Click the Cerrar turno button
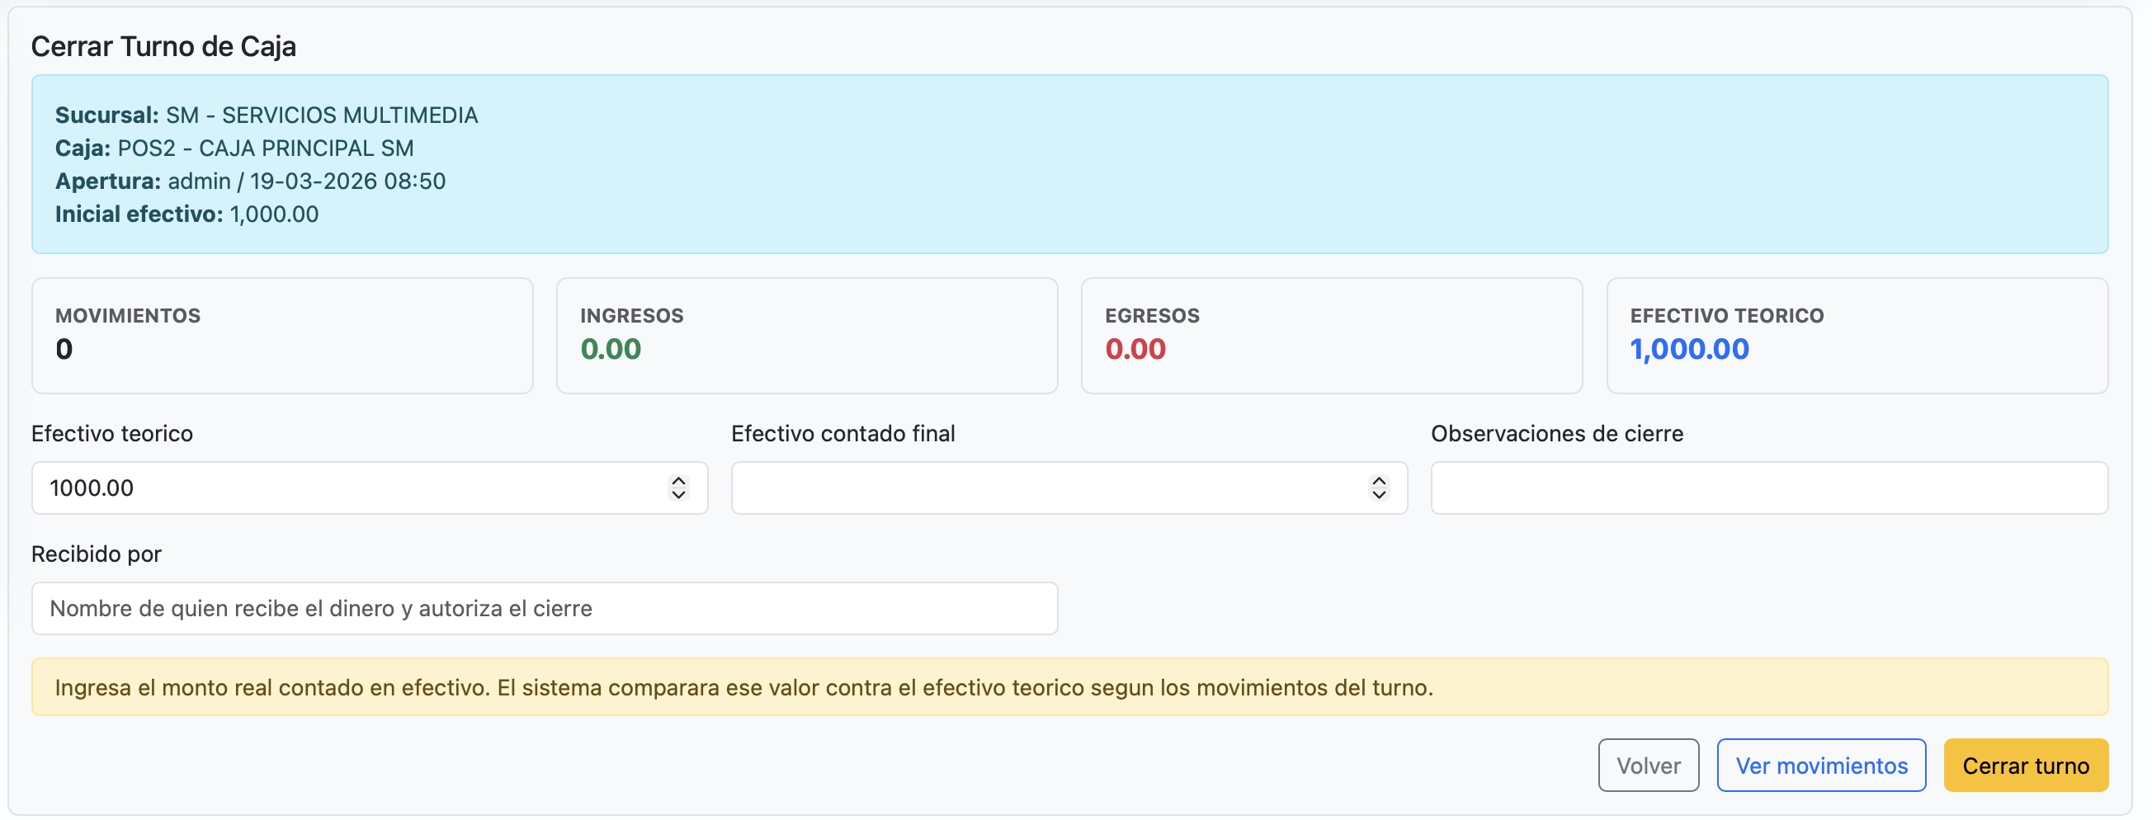Viewport: 2152px width, 820px height. [x=2025, y=765]
